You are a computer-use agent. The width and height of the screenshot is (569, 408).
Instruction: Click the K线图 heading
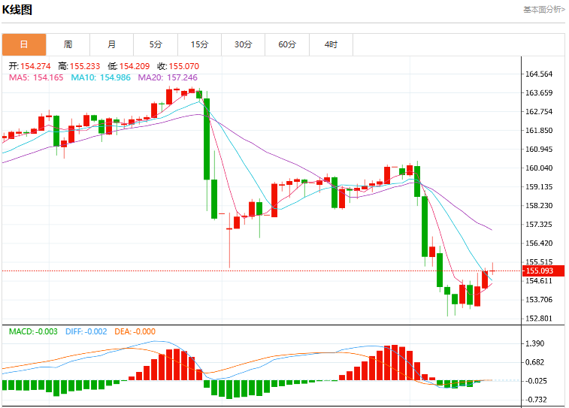click(x=17, y=10)
